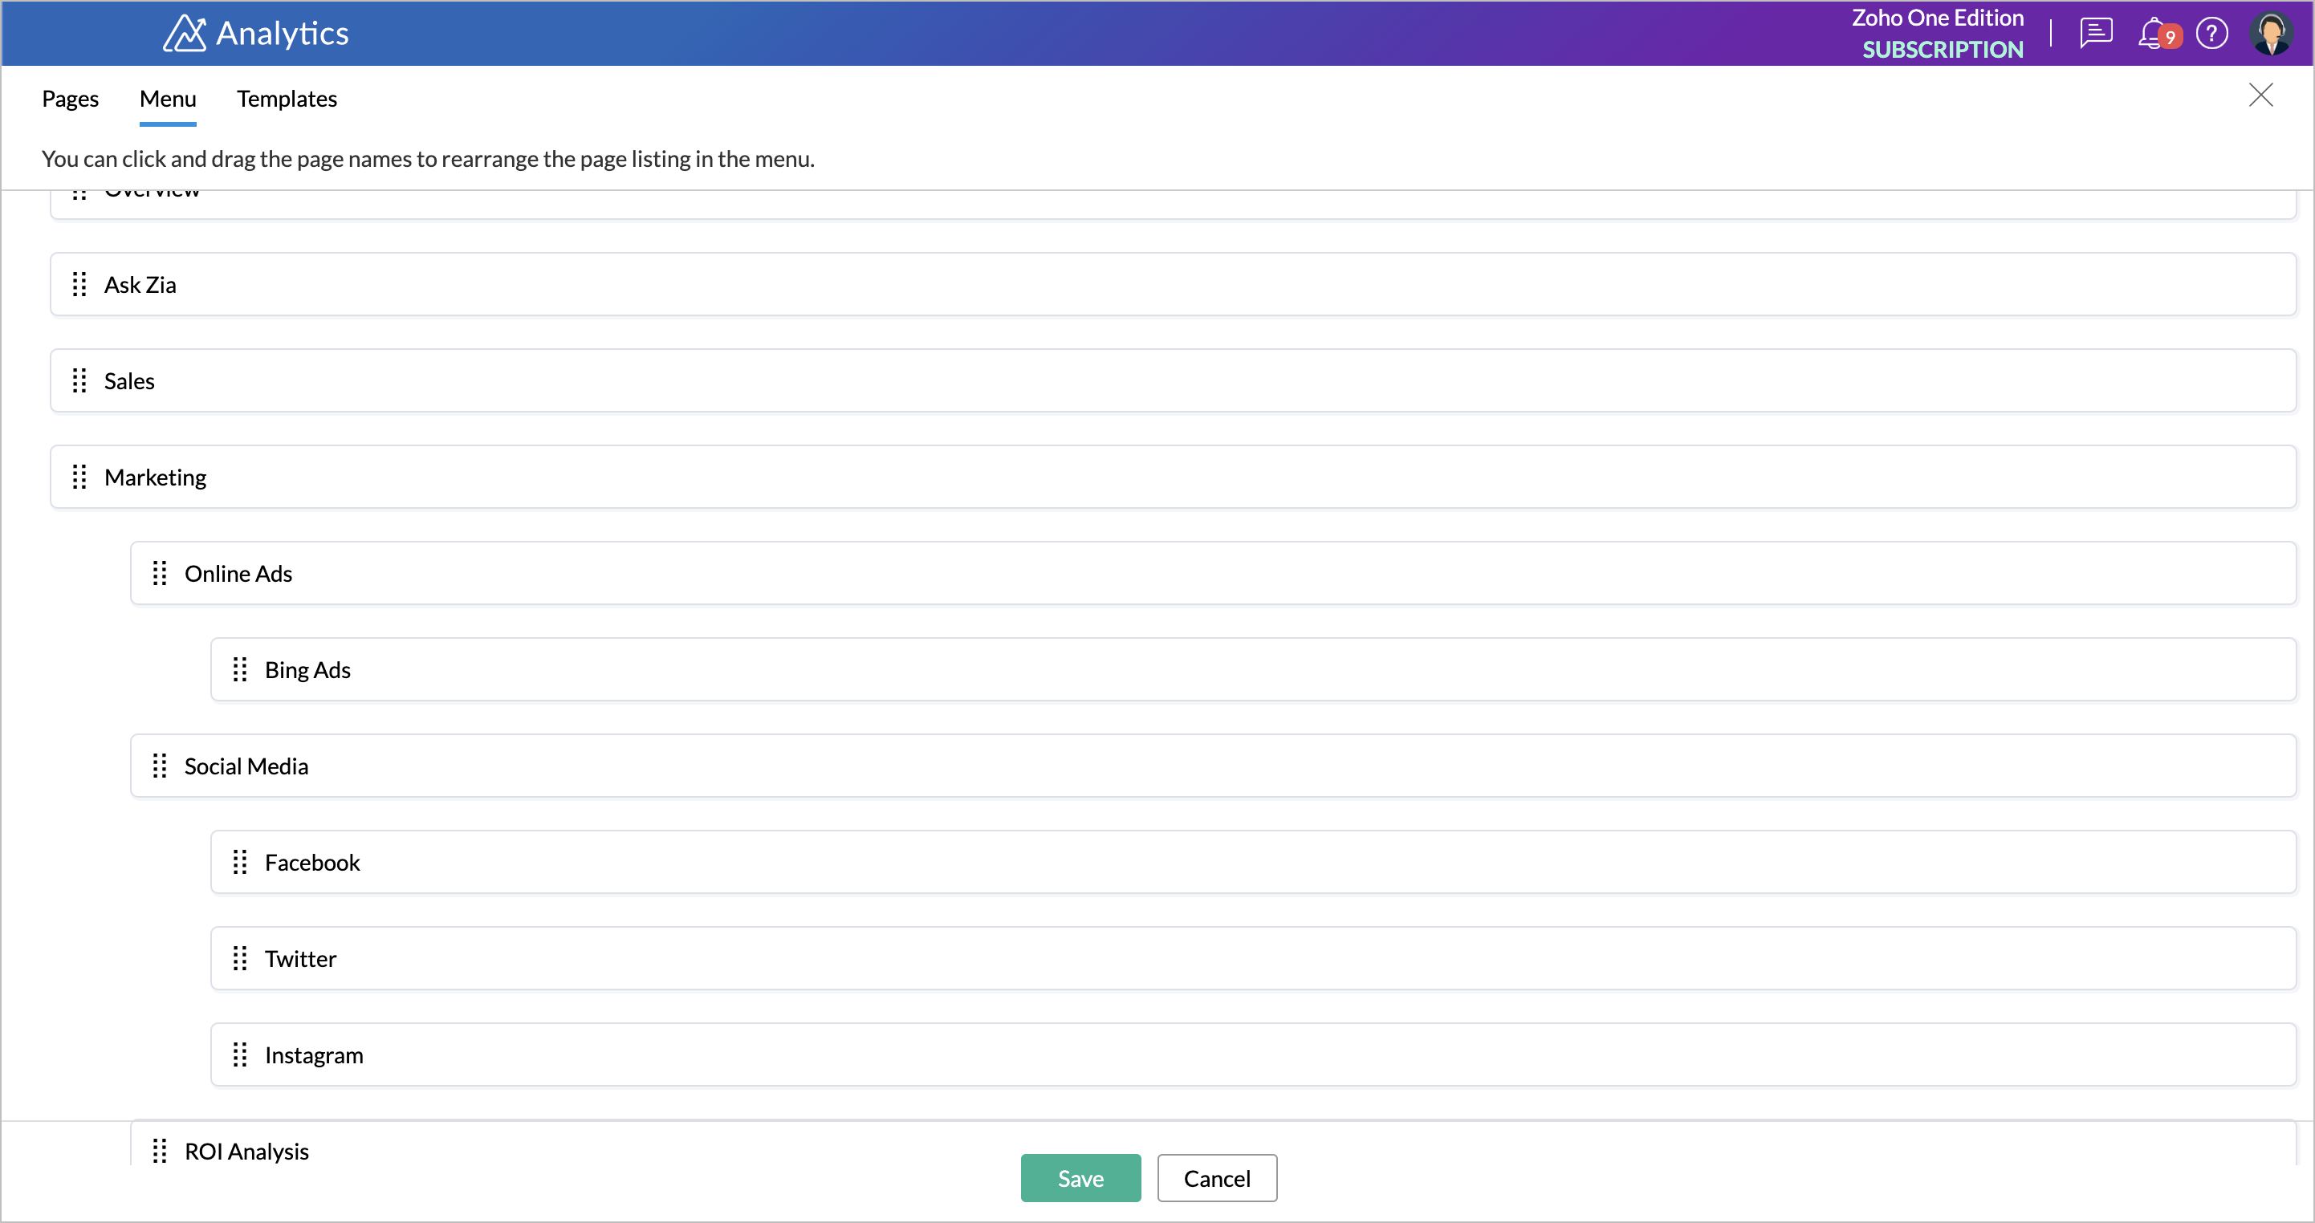The image size is (2315, 1223).
Task: Click the ROI Analysis drag handle
Action: [159, 1149]
